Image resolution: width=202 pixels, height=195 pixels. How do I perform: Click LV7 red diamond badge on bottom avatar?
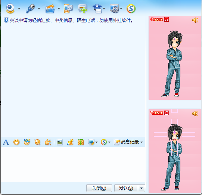pyautogui.click(x=156, y=113)
